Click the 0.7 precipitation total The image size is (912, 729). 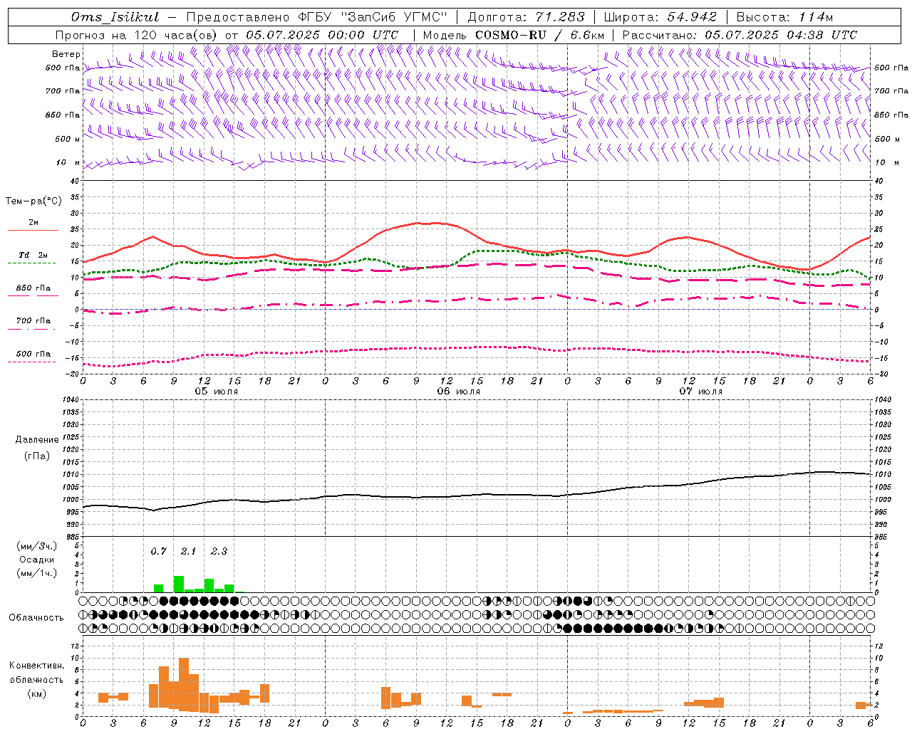coord(158,552)
